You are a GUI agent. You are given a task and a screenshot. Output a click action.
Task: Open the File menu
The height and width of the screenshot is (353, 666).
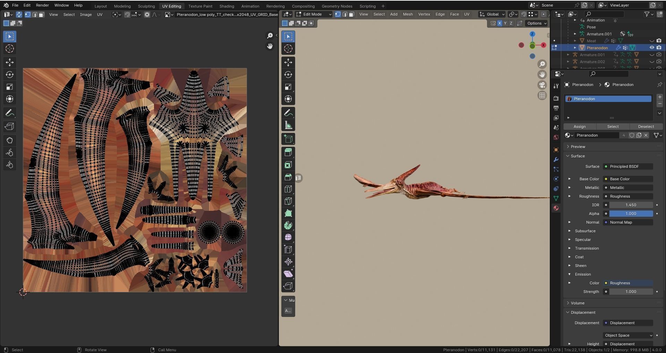pos(15,5)
